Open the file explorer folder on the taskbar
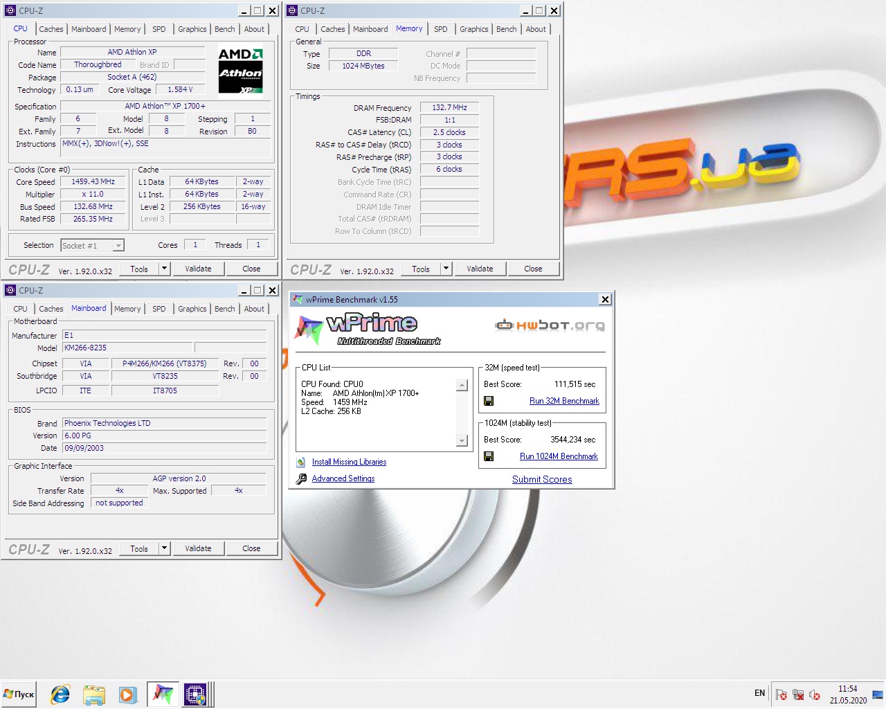The image size is (886, 709). point(93,694)
